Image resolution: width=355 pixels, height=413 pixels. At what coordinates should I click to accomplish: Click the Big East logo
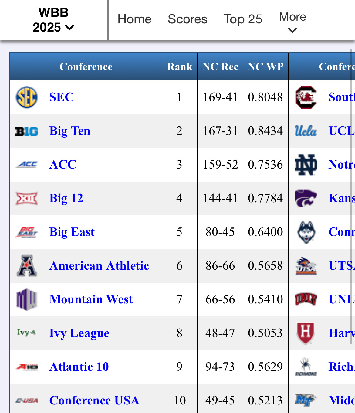(x=27, y=232)
